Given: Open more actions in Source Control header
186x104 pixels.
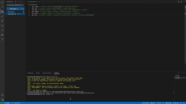Looking at the screenshot, I should click(x=23, y=2).
